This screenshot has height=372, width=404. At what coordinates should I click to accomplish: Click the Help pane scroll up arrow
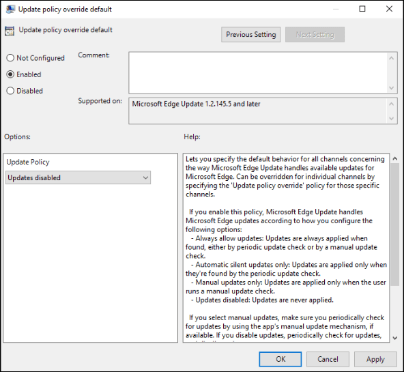pyautogui.click(x=394, y=158)
